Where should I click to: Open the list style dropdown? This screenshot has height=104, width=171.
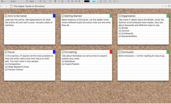115,1
